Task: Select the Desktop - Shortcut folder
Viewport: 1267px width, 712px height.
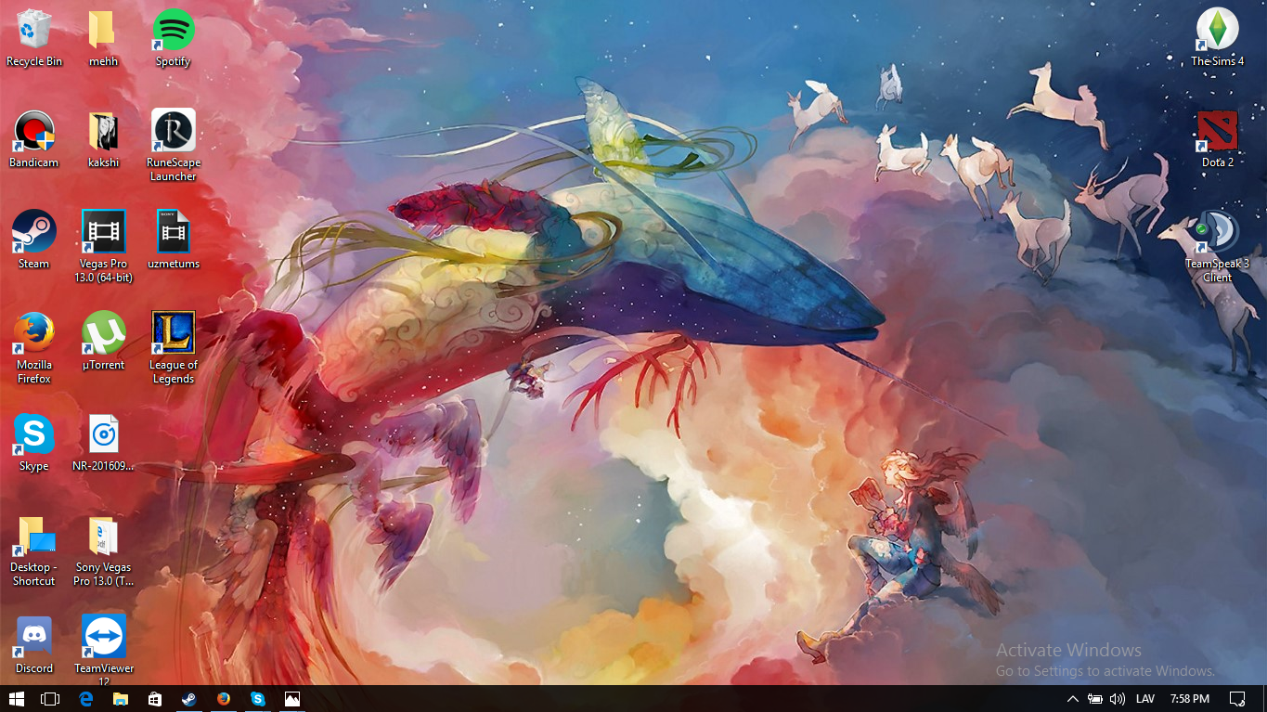Action: 34,550
